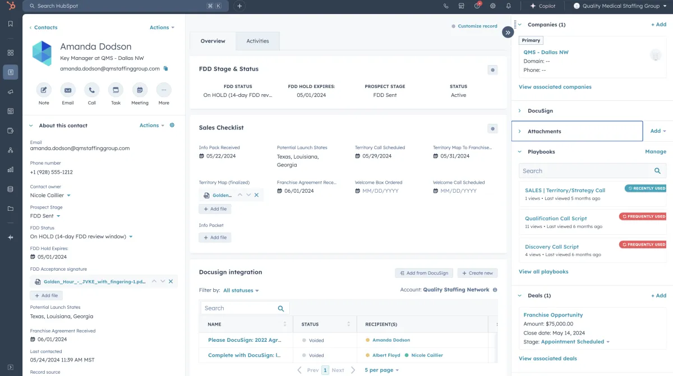Screen dimensions: 673x376
Task: Open the Attachments Add dropdown
Action: [x=658, y=131]
